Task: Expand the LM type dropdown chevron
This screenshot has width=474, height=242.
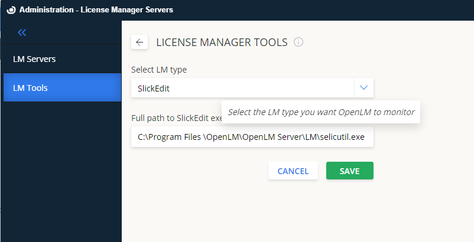Action: click(363, 88)
